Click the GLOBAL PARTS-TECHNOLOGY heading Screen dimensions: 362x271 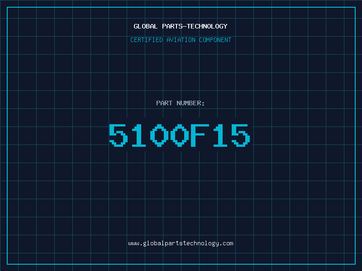click(x=181, y=26)
